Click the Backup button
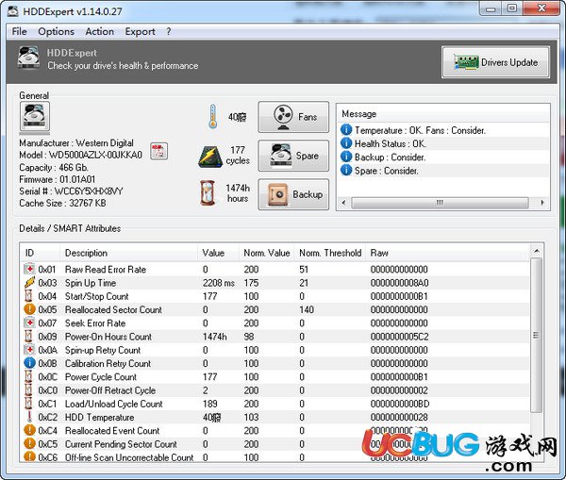The image size is (566, 480). tap(293, 194)
